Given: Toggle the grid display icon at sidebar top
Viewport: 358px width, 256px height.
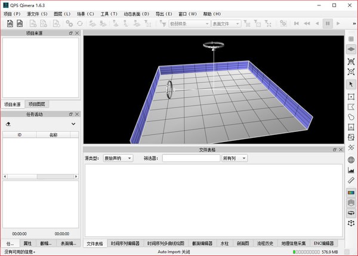Looking at the screenshot, I should click(x=351, y=39).
